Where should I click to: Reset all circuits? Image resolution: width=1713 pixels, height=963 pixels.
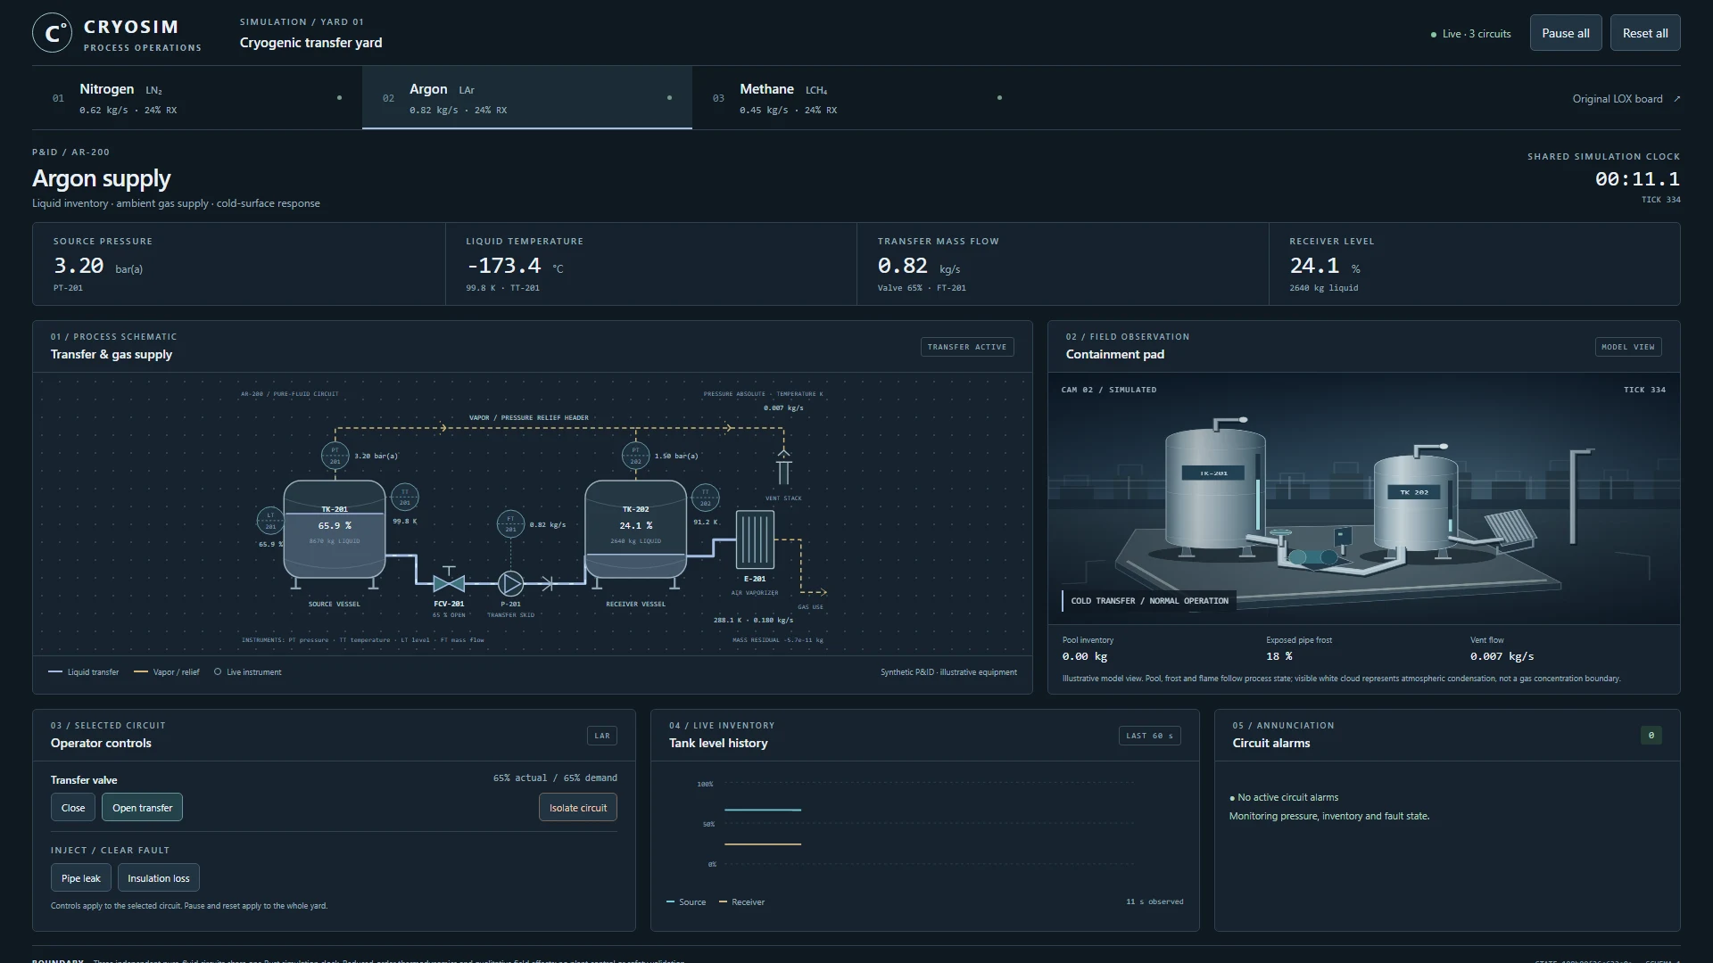1645,33
